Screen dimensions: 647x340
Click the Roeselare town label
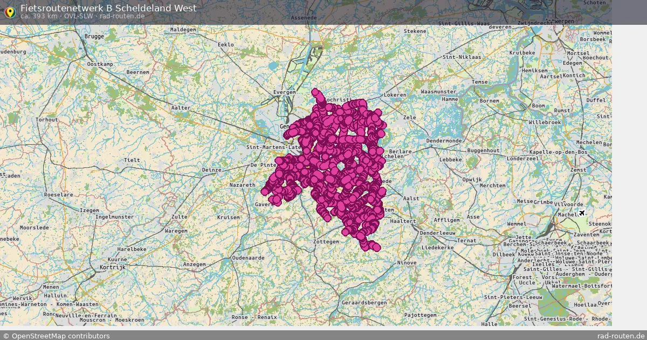point(59,194)
